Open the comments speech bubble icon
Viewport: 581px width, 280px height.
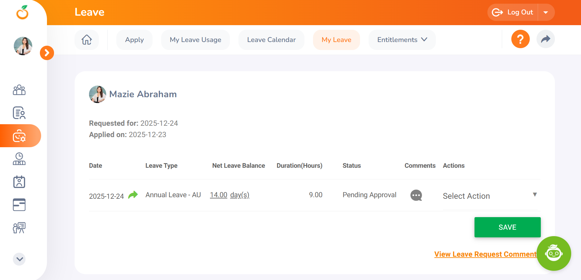[416, 195]
